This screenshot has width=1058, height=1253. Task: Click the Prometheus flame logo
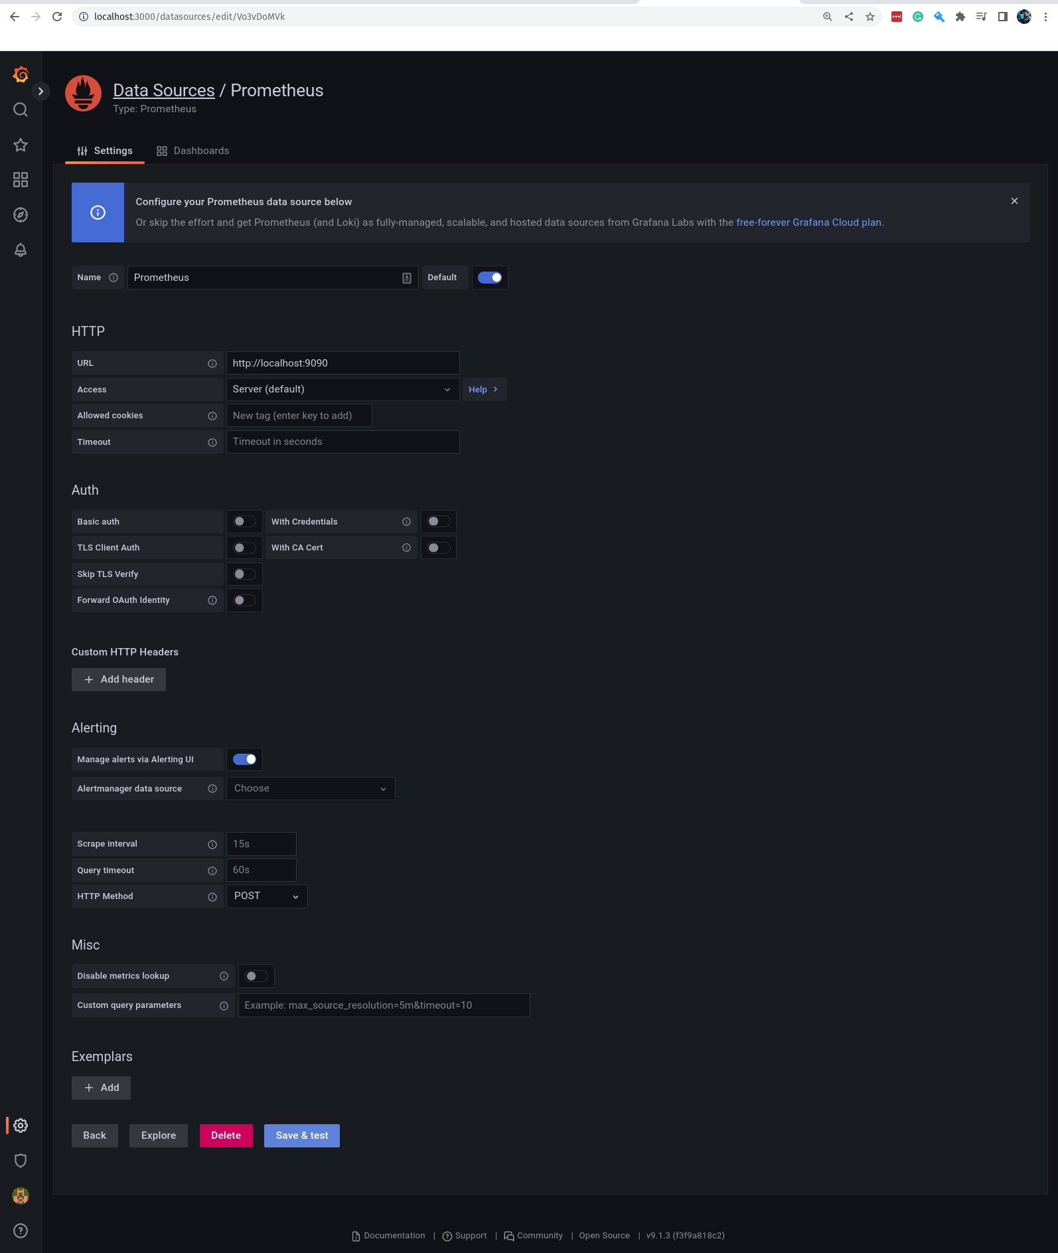(x=83, y=94)
